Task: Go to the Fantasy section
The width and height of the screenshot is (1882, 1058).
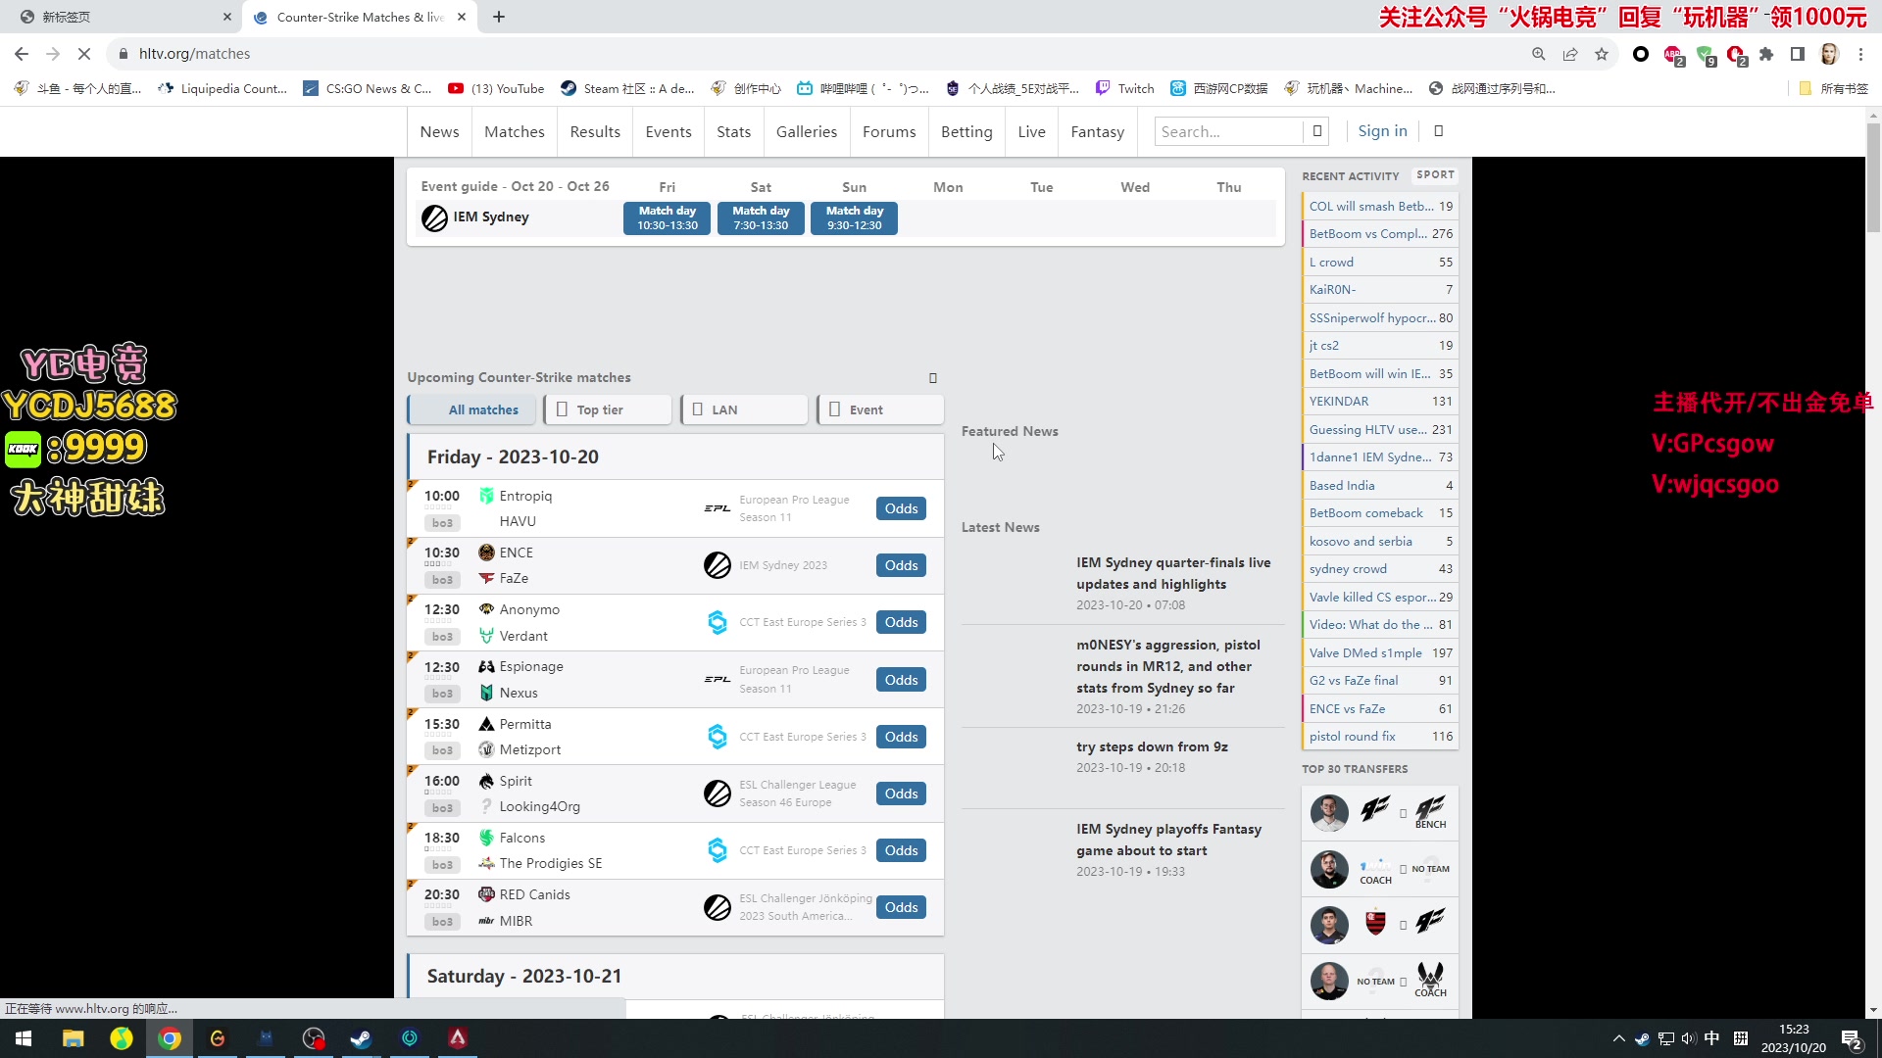Action: [1097, 131]
